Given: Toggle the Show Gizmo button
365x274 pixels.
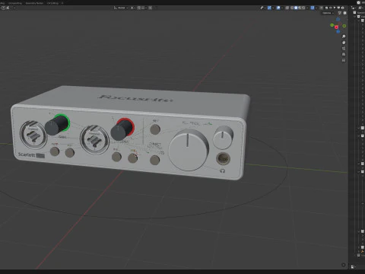Looking at the screenshot, I should (x=269, y=8).
